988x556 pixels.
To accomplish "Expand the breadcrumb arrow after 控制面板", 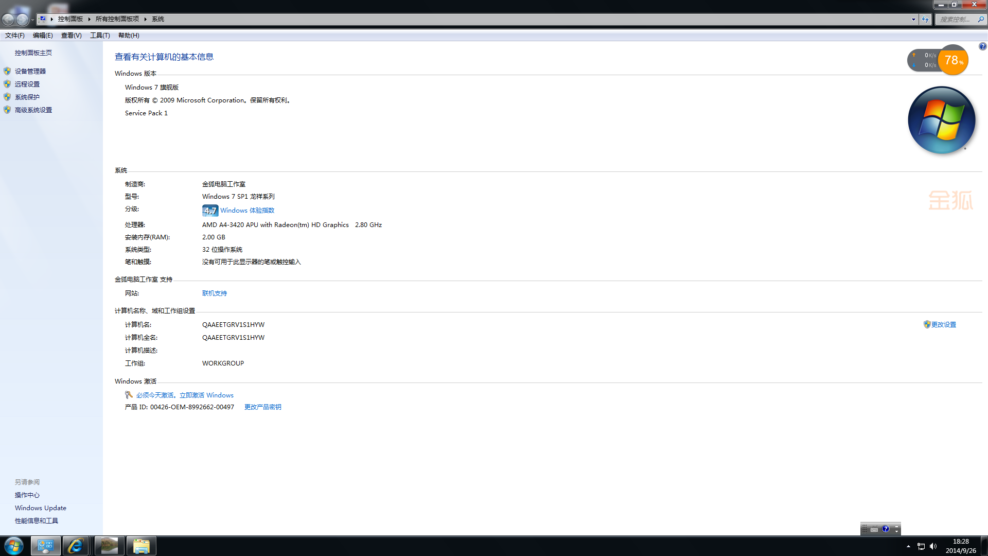I will [89, 19].
